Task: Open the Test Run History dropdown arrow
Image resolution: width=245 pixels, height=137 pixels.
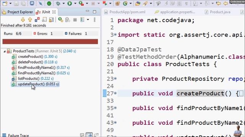Action: [x=88, y=20]
